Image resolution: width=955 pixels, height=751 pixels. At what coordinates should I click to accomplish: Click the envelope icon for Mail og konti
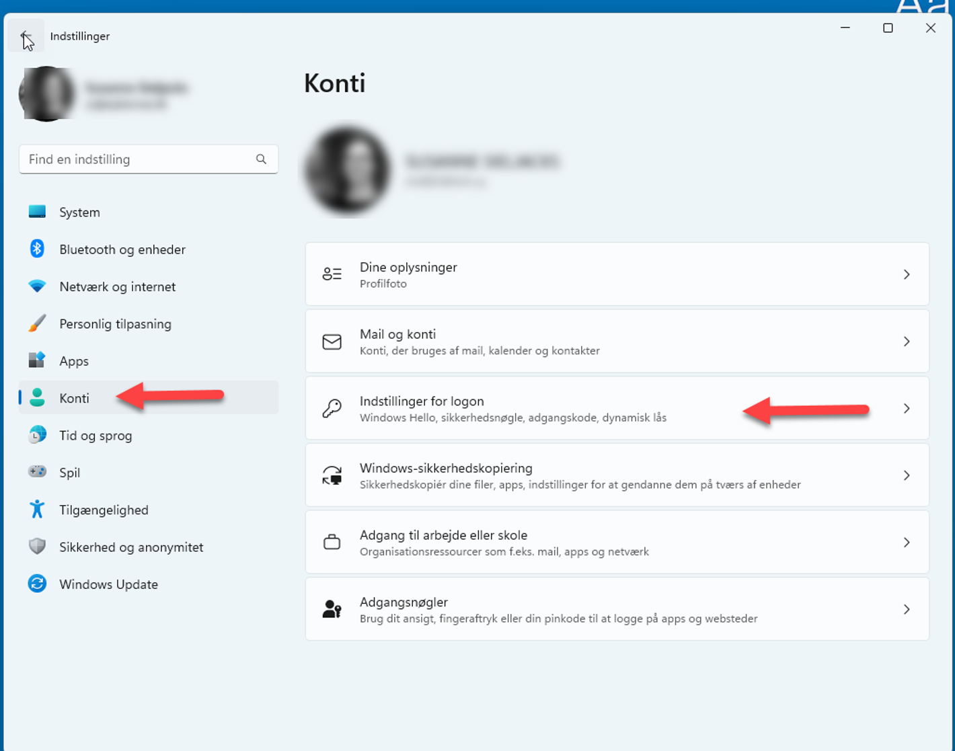pos(332,342)
